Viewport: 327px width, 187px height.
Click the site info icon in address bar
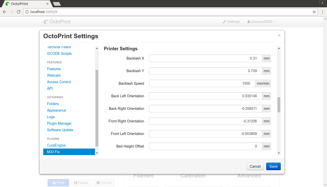pyautogui.click(x=27, y=12)
